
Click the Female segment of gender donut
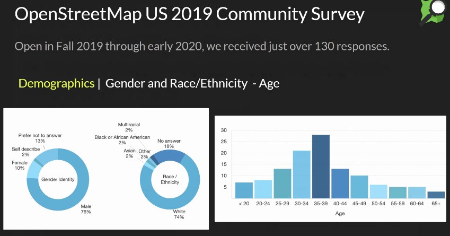pyautogui.click(x=33, y=170)
